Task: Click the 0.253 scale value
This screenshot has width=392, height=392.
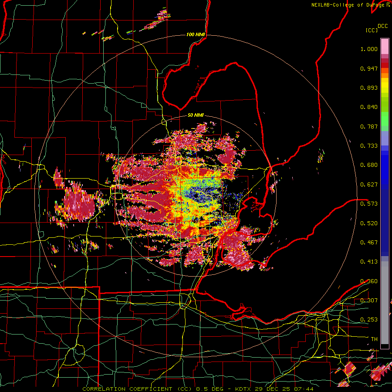Action: (x=369, y=320)
